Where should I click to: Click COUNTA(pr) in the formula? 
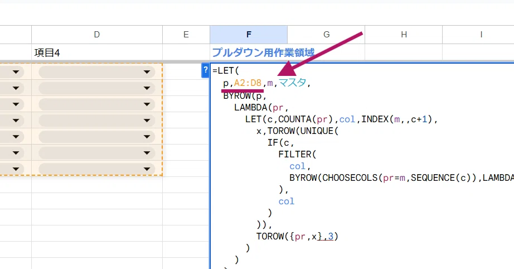point(306,119)
